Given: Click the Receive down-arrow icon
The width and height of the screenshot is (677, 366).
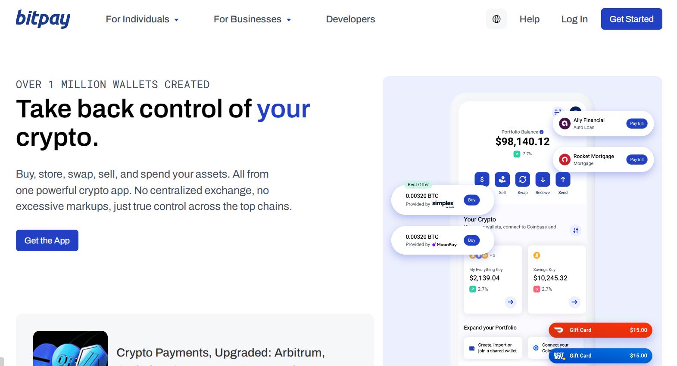Looking at the screenshot, I should point(543,179).
